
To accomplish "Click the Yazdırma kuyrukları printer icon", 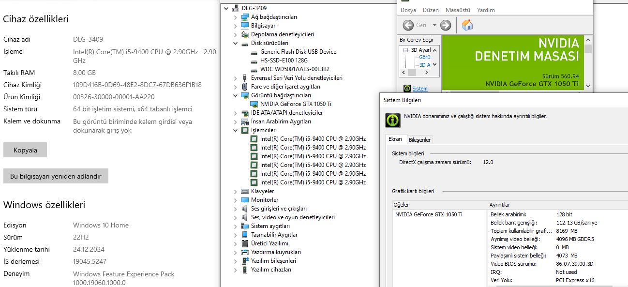I will pos(245,252).
